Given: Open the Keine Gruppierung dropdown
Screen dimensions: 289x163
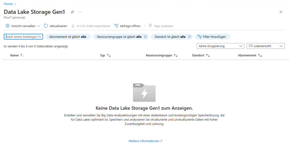Looking at the screenshot, I should (x=220, y=46).
